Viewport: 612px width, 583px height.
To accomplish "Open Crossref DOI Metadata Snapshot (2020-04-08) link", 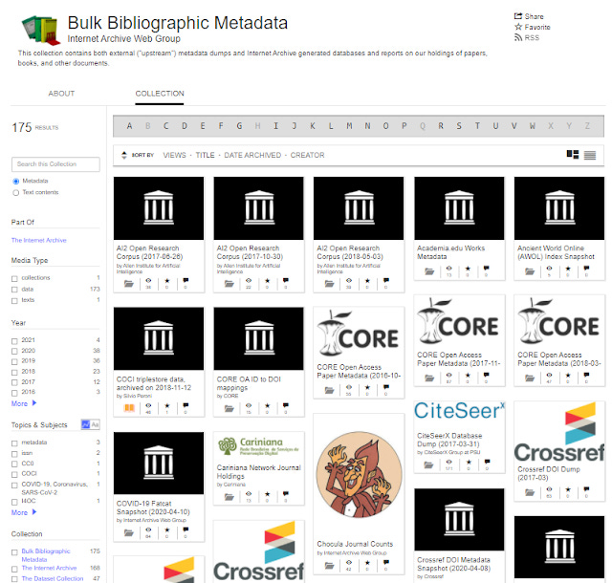I will tap(453, 564).
